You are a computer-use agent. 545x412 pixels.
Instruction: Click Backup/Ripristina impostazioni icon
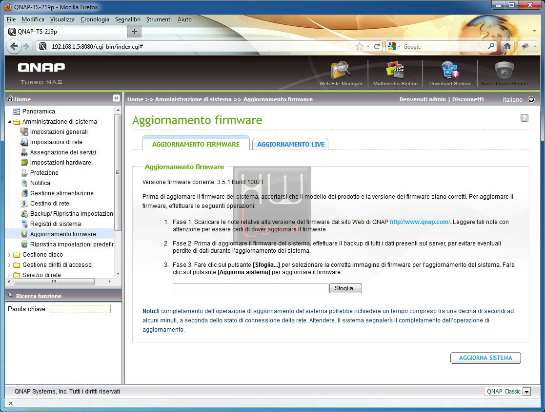coord(24,214)
